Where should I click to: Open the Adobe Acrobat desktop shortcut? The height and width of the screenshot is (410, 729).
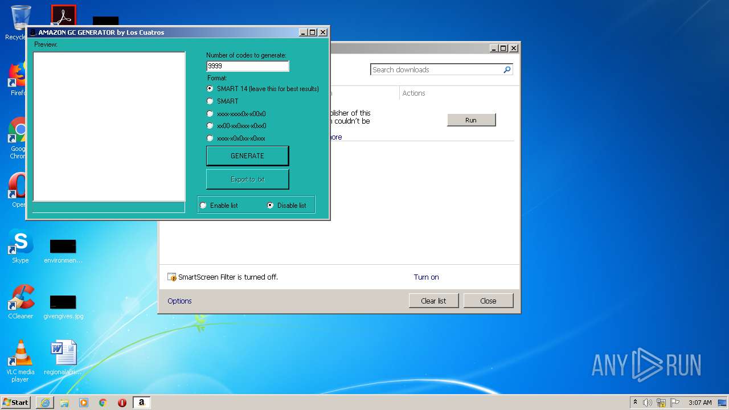point(63,15)
